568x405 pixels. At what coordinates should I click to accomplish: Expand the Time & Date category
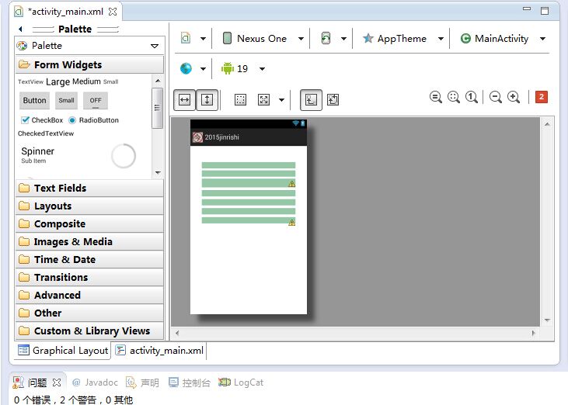[89, 259]
